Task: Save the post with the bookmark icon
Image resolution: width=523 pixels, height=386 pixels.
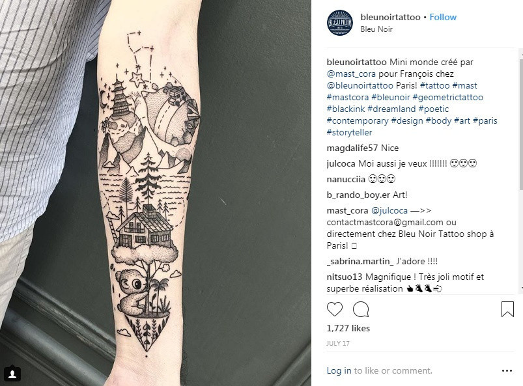Action: pyautogui.click(x=507, y=309)
